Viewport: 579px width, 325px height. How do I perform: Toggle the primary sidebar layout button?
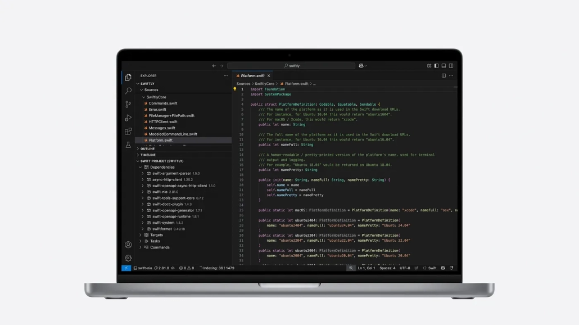(x=436, y=66)
